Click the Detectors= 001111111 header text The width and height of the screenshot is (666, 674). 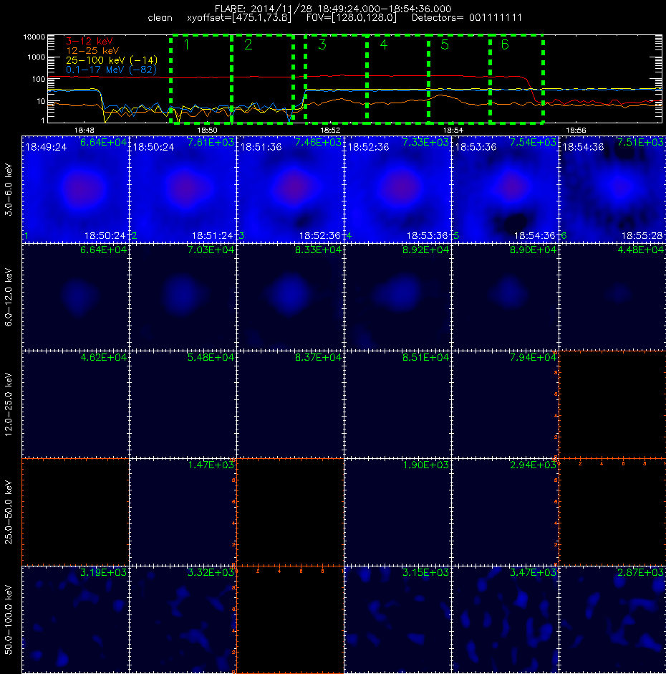(467, 18)
